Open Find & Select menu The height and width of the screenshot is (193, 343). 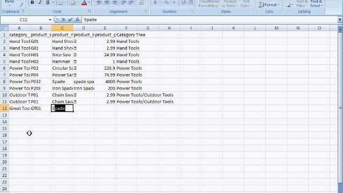tap(316, 4)
